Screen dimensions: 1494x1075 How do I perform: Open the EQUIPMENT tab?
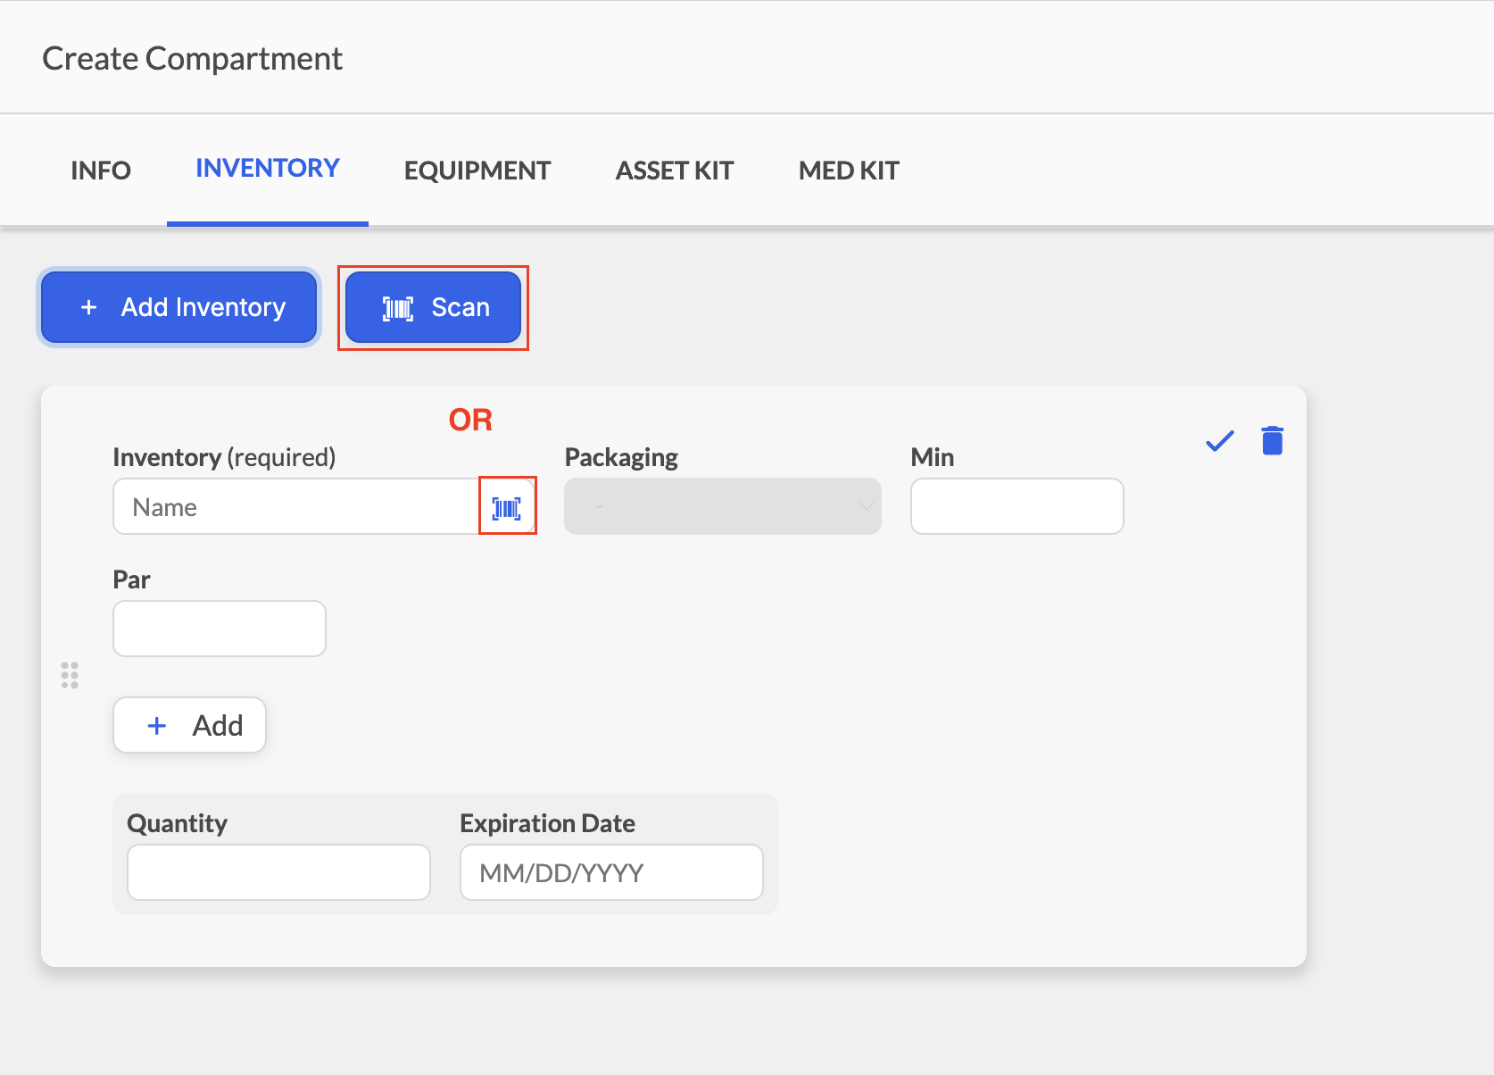[x=477, y=171]
